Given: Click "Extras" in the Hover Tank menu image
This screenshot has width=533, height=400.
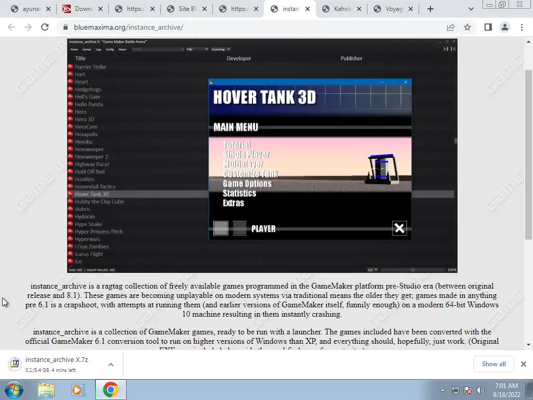Looking at the screenshot, I should [x=233, y=203].
